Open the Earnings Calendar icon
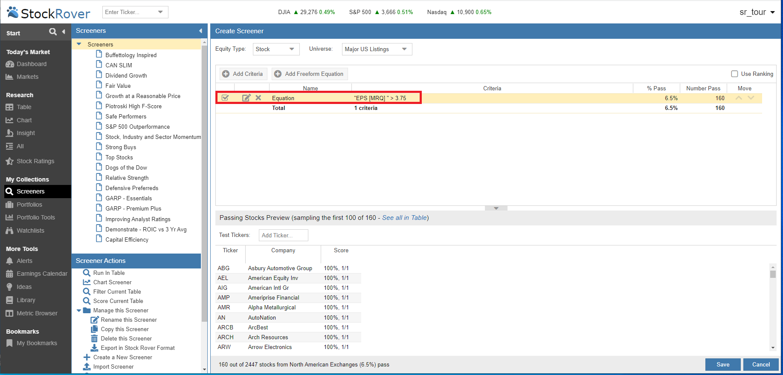Screen dimensions: 783x375 pyautogui.click(x=10, y=274)
